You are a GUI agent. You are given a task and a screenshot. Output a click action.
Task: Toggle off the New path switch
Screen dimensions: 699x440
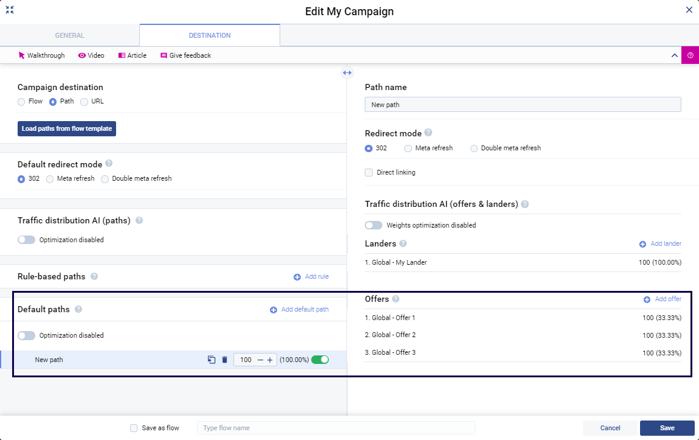tap(320, 360)
